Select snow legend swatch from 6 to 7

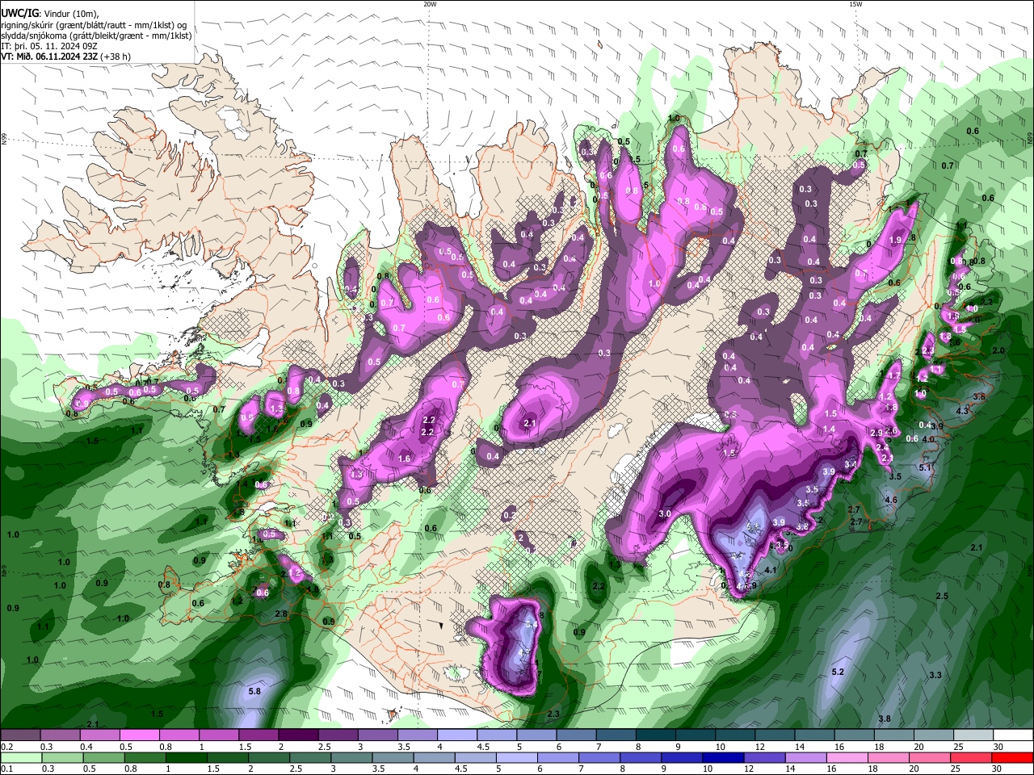click(x=577, y=735)
